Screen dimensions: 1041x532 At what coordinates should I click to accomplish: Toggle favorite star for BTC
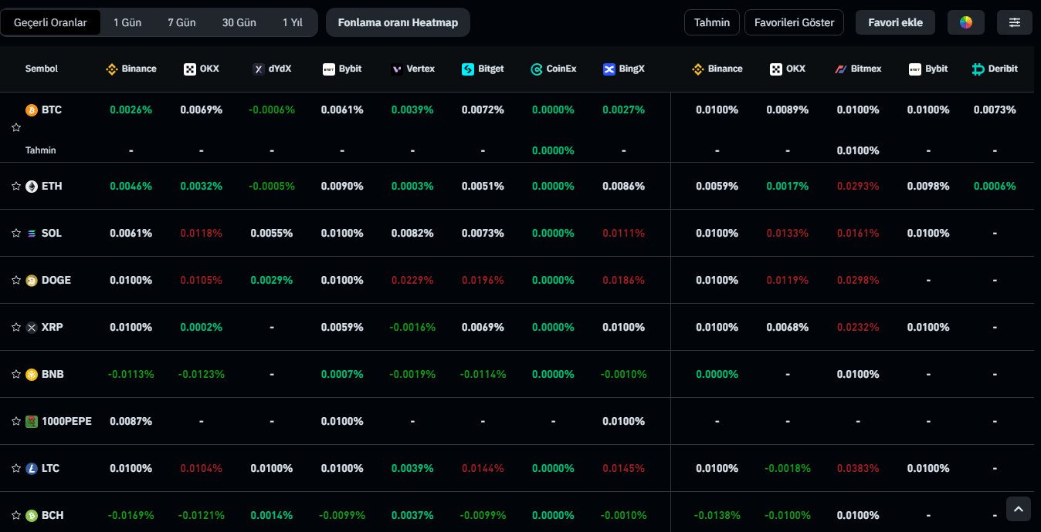[x=15, y=127]
